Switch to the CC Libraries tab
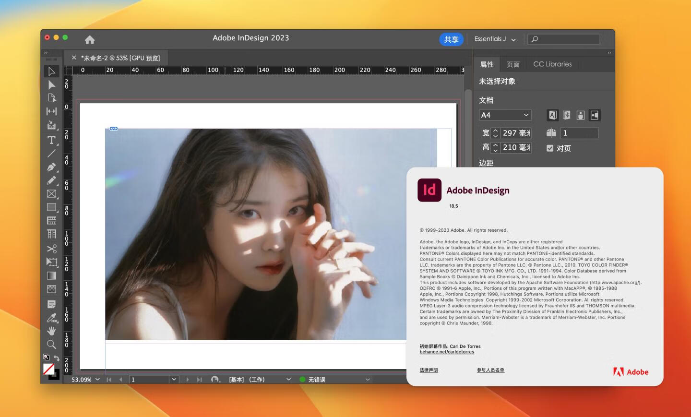The height and width of the screenshot is (417, 691). pos(552,64)
